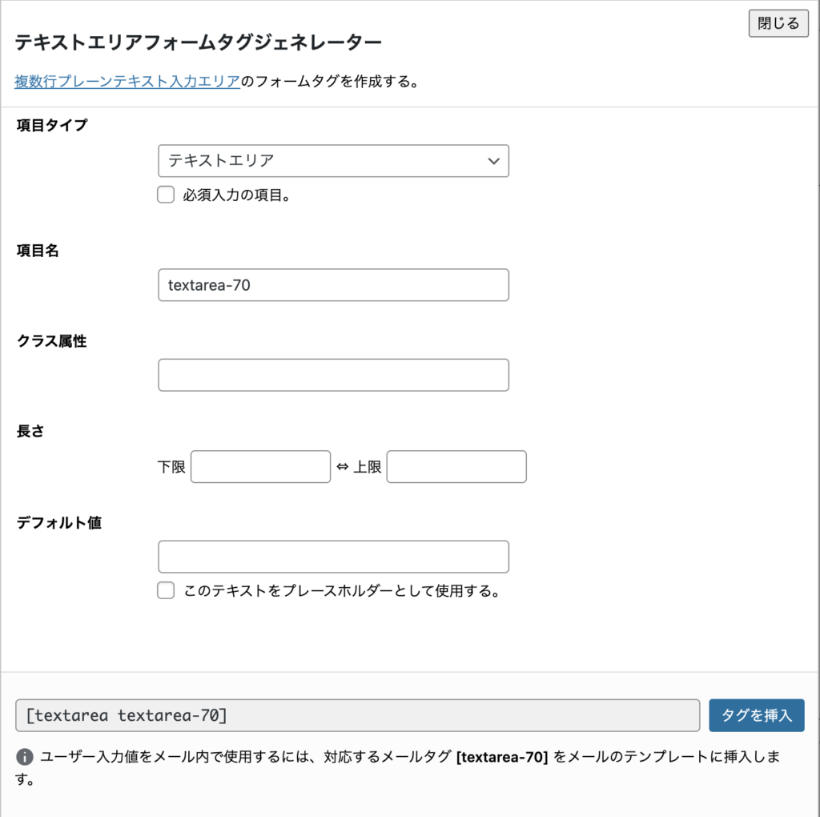The width and height of the screenshot is (820, 817).
Task: Click the テキストエリアフォームタグジェネレーター heading
Action: pos(198,43)
